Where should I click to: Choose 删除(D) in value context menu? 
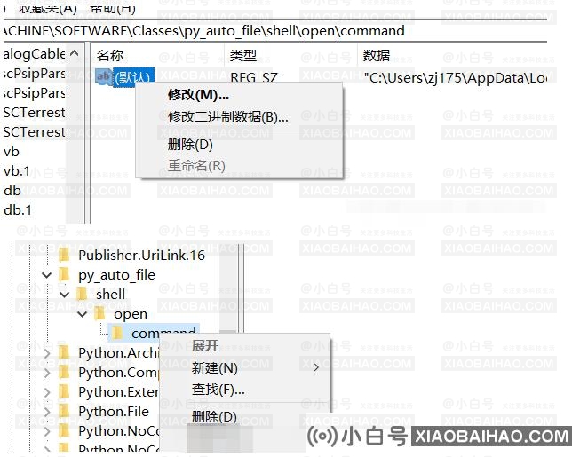click(239, 145)
